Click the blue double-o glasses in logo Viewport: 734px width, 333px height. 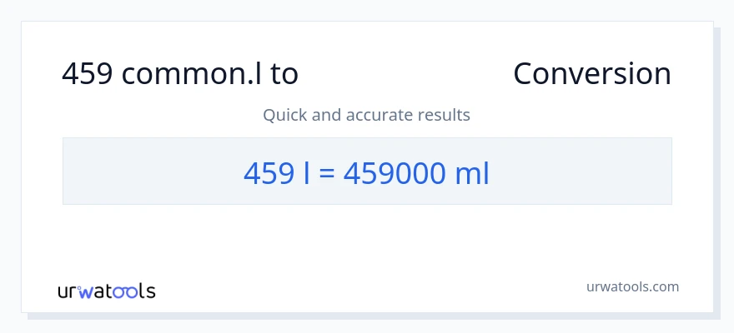pyautogui.click(x=126, y=291)
